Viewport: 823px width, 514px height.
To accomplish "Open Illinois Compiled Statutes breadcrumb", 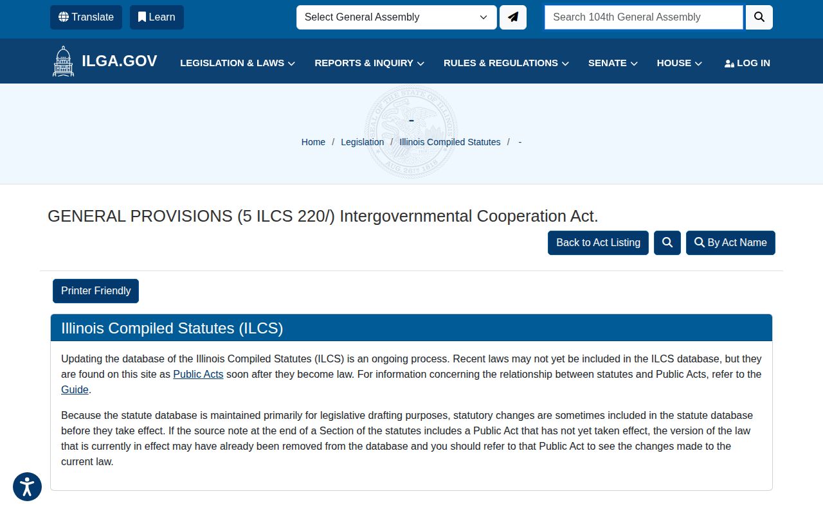I will (x=449, y=142).
